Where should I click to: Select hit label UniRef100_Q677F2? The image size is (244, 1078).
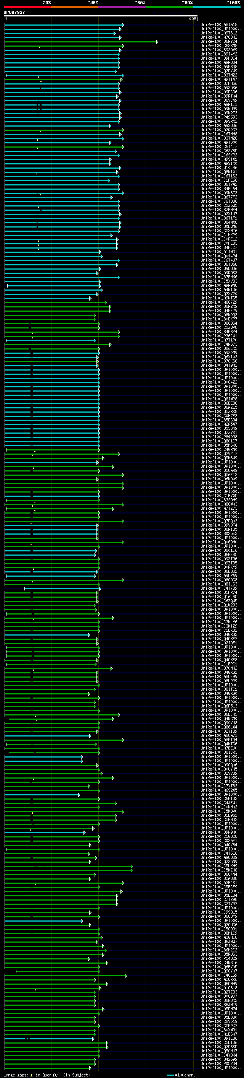(219, 197)
